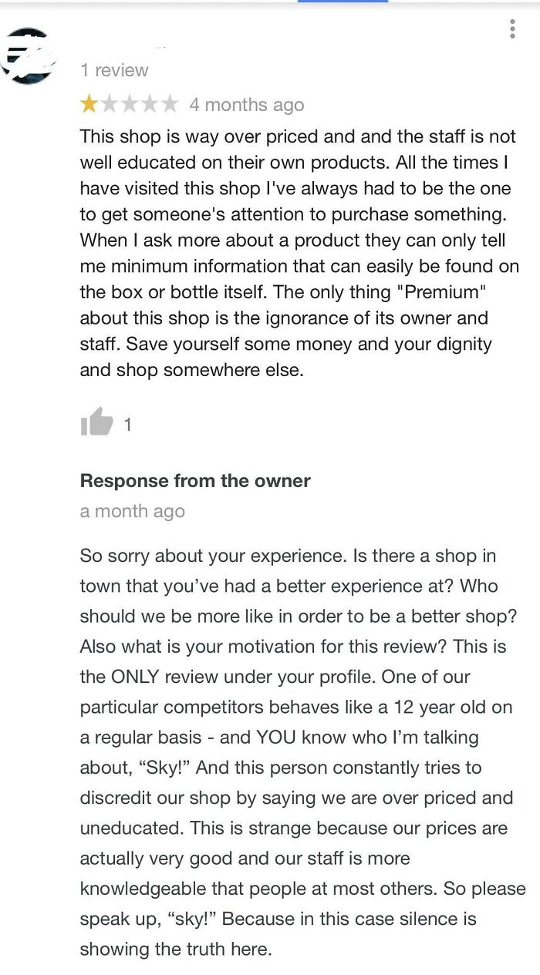The height and width of the screenshot is (975, 540).
Task: Select the first filled star rating
Action: pyautogui.click(x=86, y=104)
